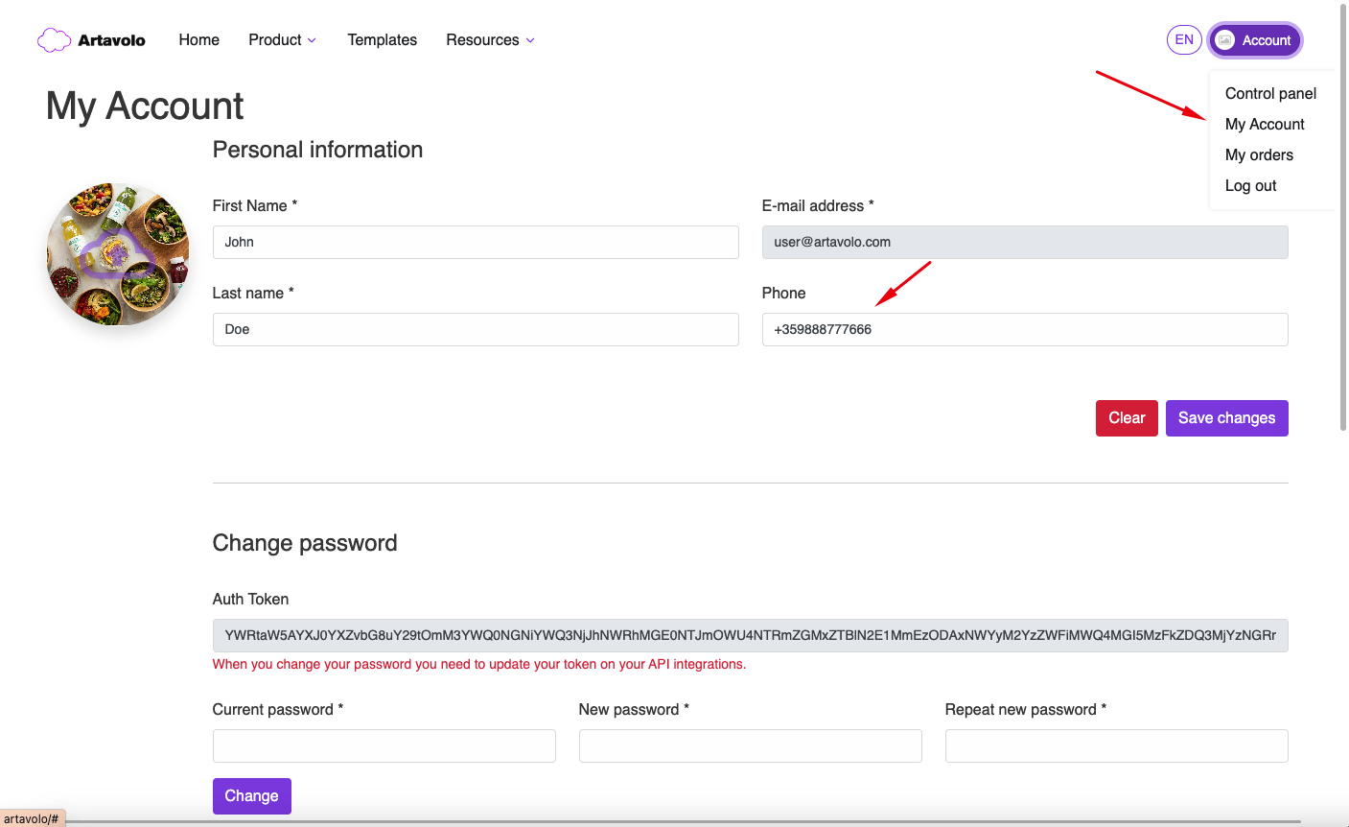
Task: Open My orders from account menu
Action: 1259,154
